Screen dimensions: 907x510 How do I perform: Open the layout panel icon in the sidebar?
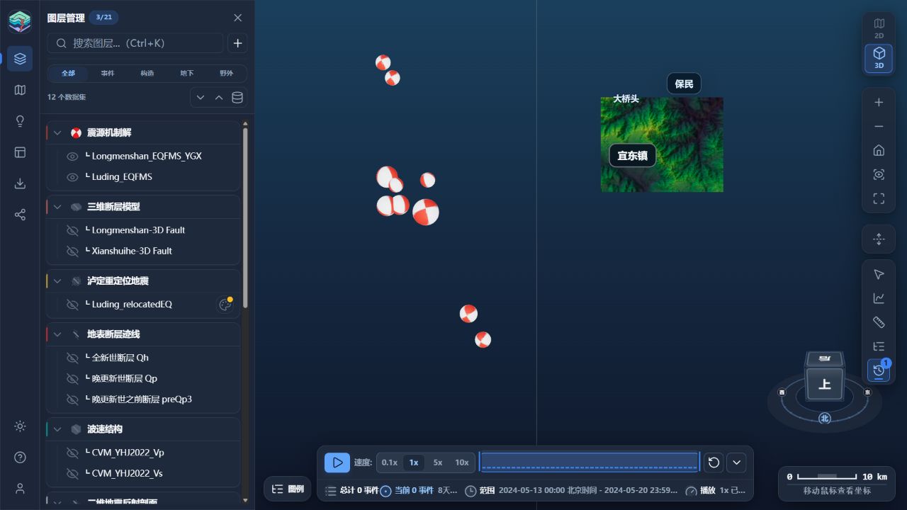20,152
